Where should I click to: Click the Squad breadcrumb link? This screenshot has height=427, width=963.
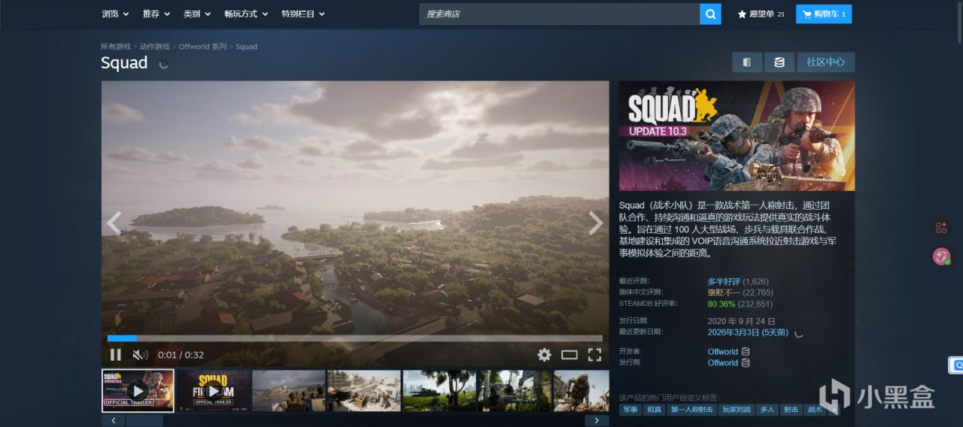pos(246,47)
